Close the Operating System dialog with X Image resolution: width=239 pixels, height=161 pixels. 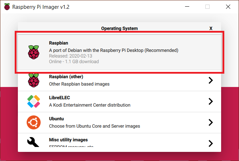click(x=211, y=28)
